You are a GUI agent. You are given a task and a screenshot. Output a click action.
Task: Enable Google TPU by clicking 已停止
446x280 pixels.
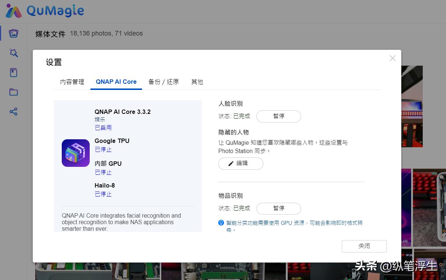pyautogui.click(x=103, y=149)
